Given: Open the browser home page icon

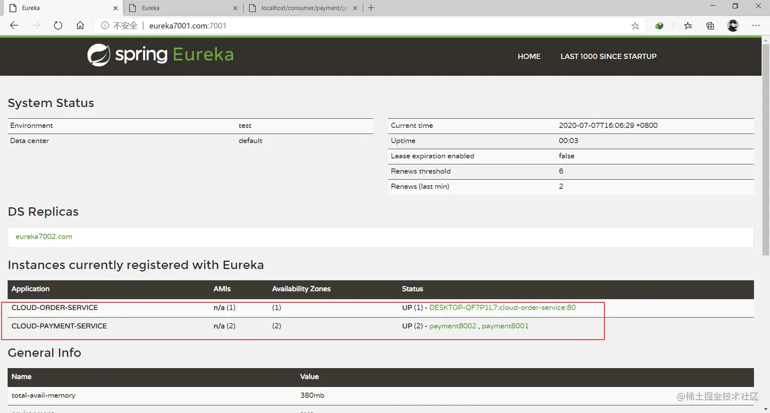Looking at the screenshot, I should tap(80, 25).
